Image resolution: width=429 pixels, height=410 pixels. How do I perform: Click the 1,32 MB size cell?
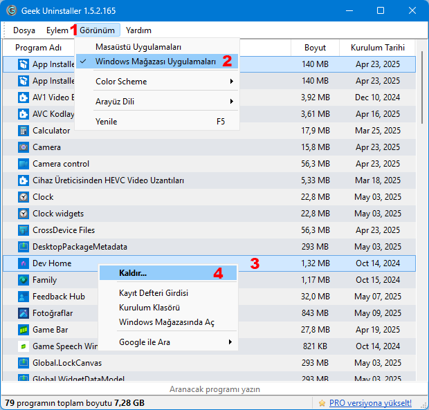tap(316, 263)
